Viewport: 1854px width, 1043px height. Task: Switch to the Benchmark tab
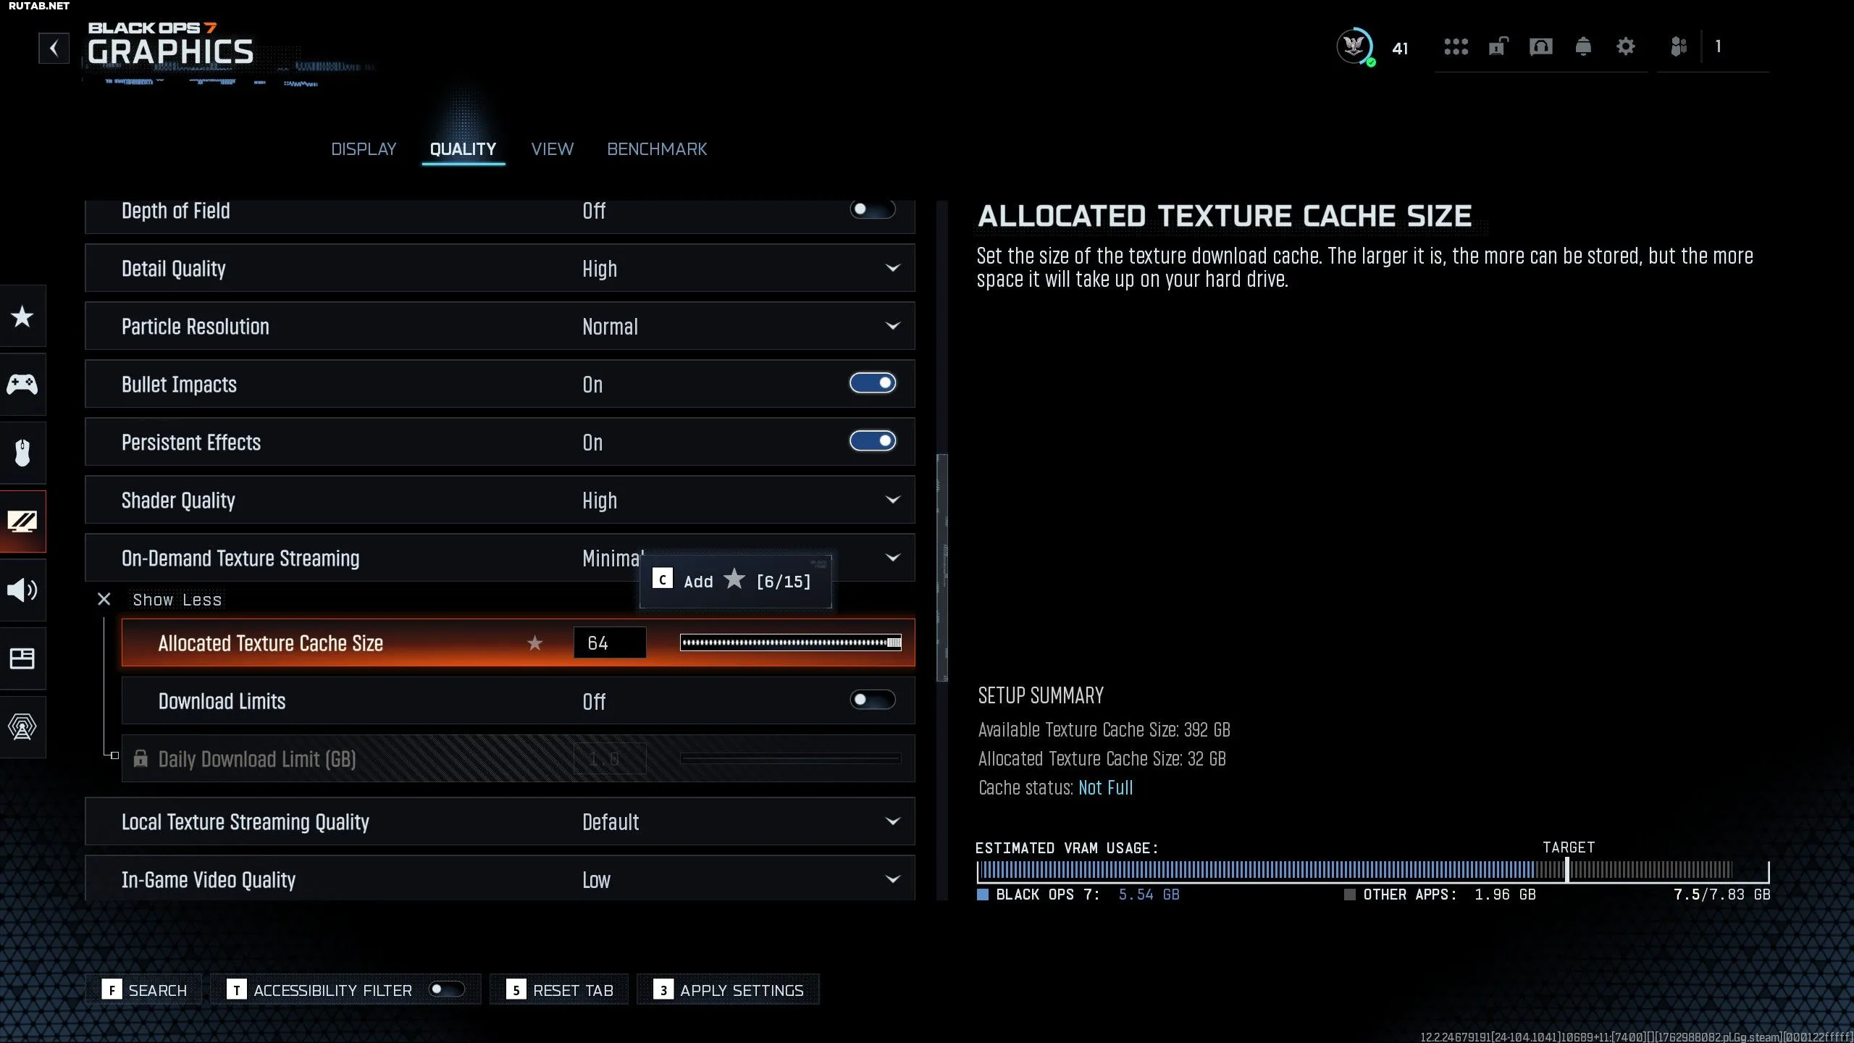[657, 149]
